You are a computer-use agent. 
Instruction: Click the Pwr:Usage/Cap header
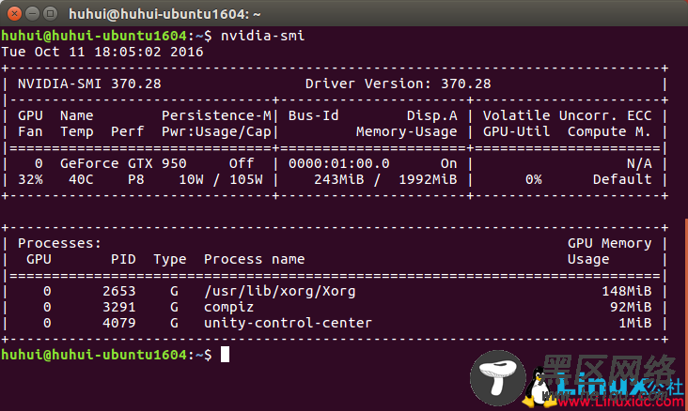tap(216, 131)
